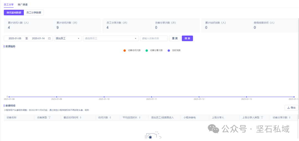Sort by 平均浏览时长 column arrows
The image size is (299, 141).
click(140, 117)
